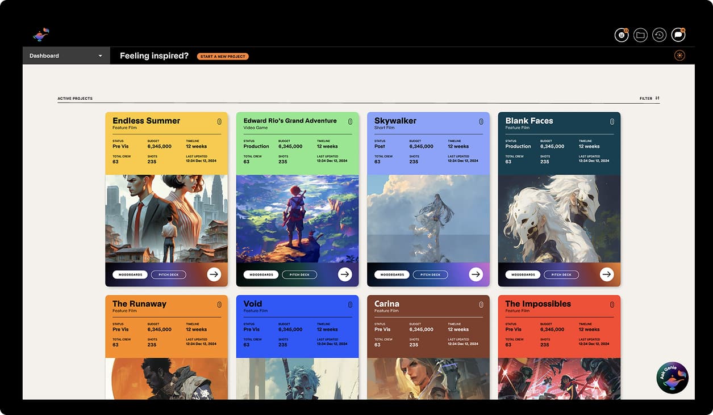The width and height of the screenshot is (713, 415).
Task: Open Moodboards for Edward Rio's Grand Adventure
Action: 261,274
